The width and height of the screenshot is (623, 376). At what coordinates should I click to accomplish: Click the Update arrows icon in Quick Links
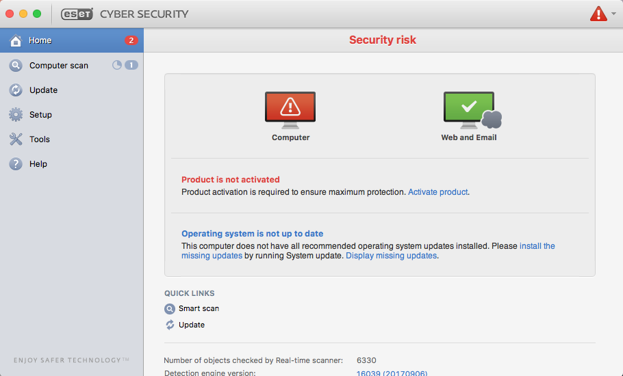(170, 325)
